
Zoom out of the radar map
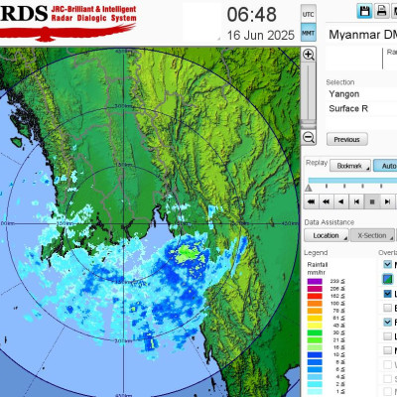tap(309, 137)
